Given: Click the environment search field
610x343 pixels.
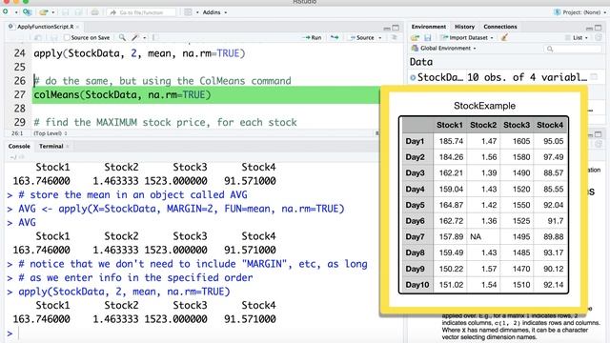Looking at the screenshot, I should pos(573,49).
